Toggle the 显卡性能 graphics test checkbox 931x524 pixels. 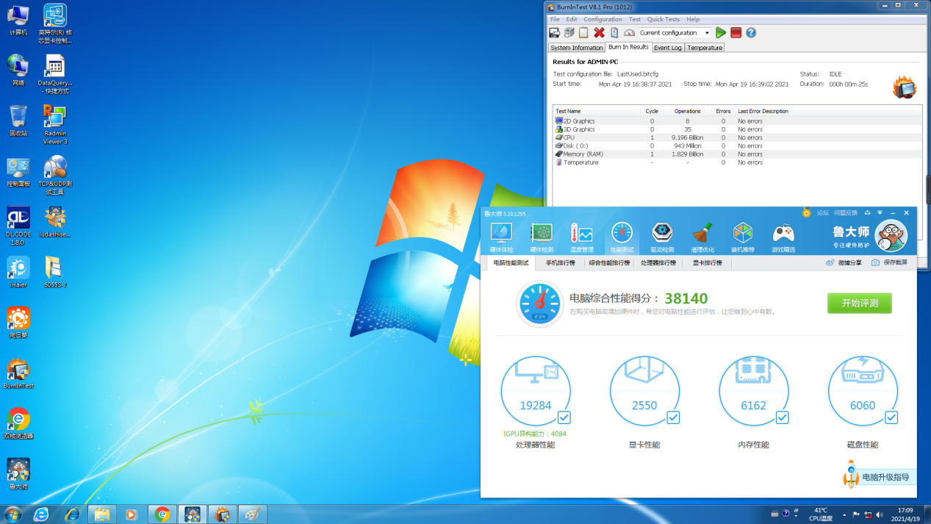(x=673, y=417)
